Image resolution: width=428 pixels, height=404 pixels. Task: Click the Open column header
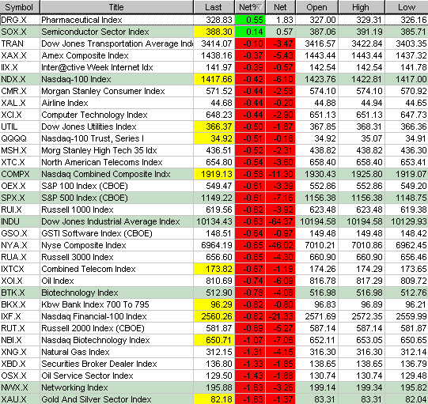click(317, 7)
